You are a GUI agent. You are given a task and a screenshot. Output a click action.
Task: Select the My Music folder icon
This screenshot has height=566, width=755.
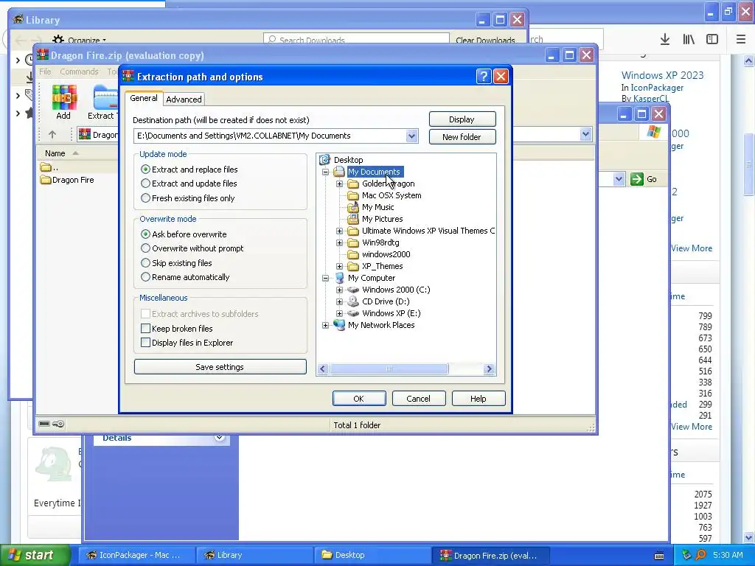tap(353, 207)
